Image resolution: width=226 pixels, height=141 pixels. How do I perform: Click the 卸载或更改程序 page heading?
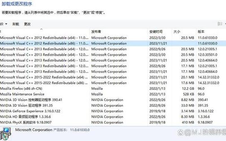pyautogui.click(x=17, y=4)
